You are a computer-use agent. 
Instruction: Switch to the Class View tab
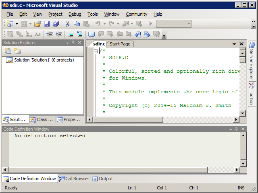tap(42, 120)
